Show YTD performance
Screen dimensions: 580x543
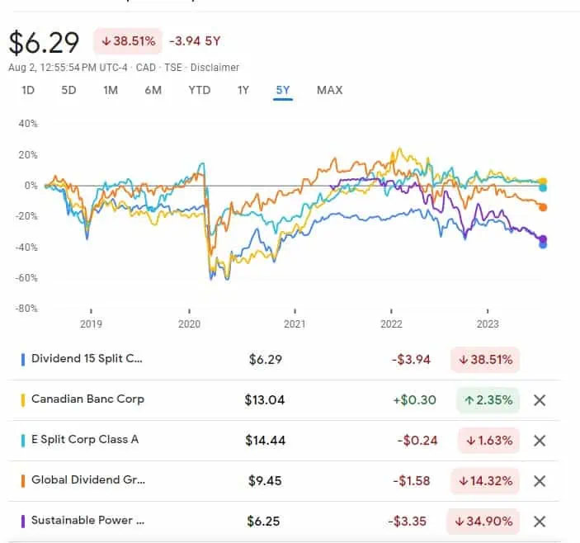click(x=200, y=90)
